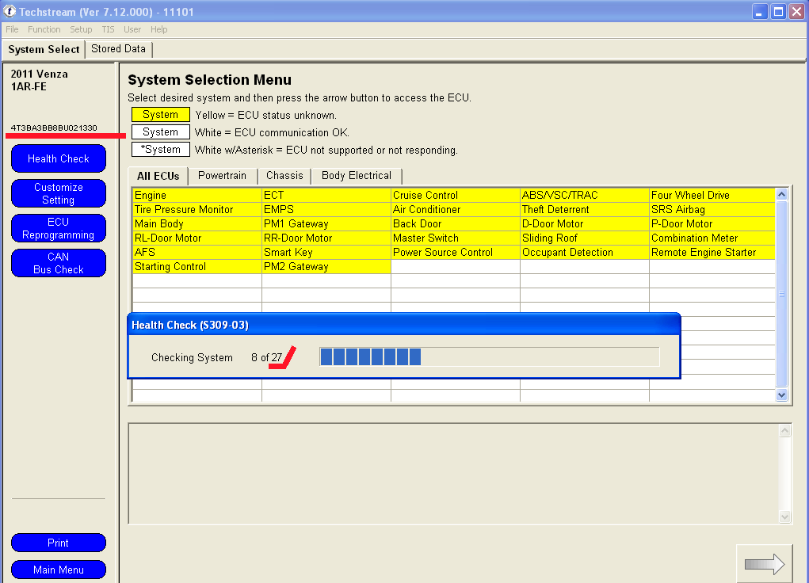Select the Remote Engine Starter system

(712, 252)
